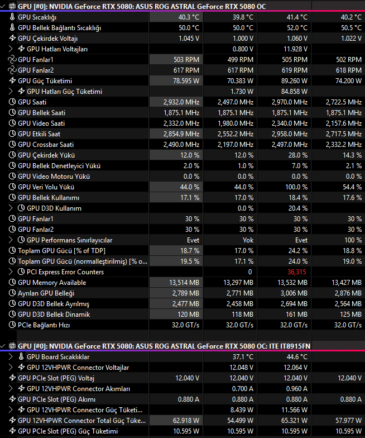
Task: Click gauge icon of GPU D3D Bellek Dinamik
Action: point(12,314)
